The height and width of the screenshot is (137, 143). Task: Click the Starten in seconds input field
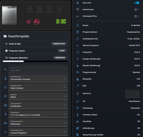point(132,93)
